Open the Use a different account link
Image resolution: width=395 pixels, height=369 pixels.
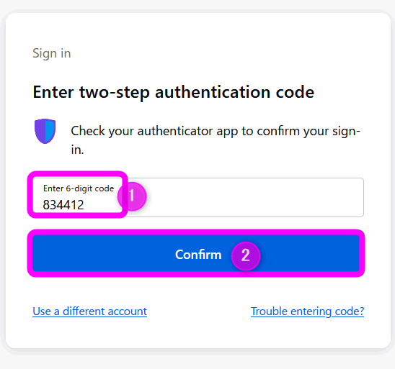(x=89, y=311)
